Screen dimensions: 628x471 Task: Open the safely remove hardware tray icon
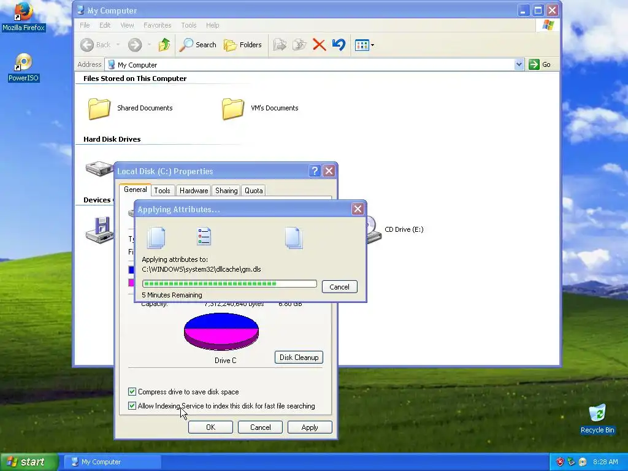click(571, 462)
